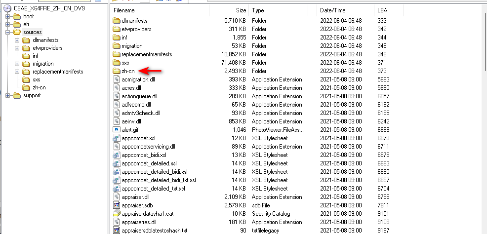Expand etwproviders node in the tree
487x234 pixels.
pyautogui.click(x=17, y=48)
